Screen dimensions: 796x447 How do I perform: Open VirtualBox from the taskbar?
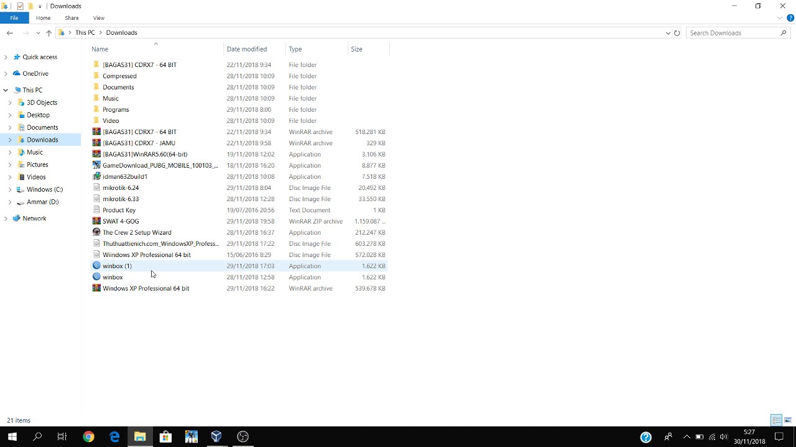point(216,436)
